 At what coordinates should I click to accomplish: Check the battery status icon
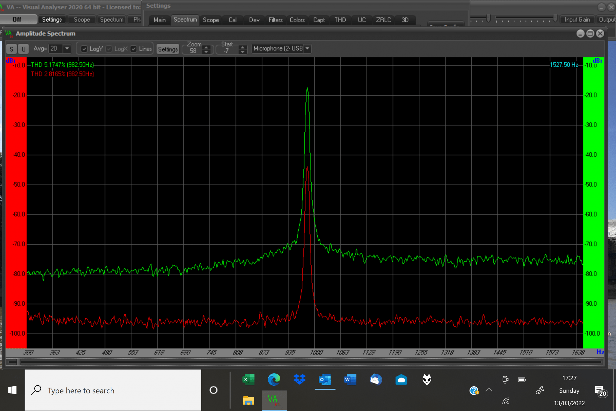(522, 380)
